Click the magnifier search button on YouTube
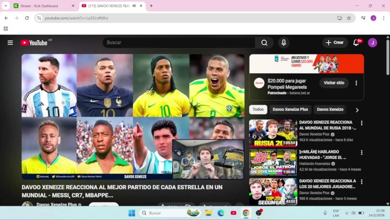This screenshot has height=220, width=390. coord(264,43)
